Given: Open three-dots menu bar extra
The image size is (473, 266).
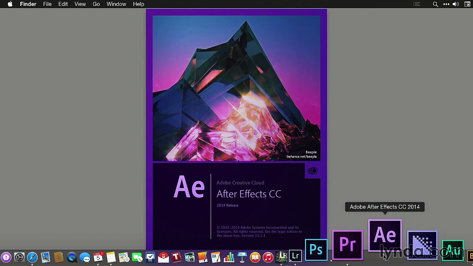Looking at the screenshot, I should click(x=446, y=4).
